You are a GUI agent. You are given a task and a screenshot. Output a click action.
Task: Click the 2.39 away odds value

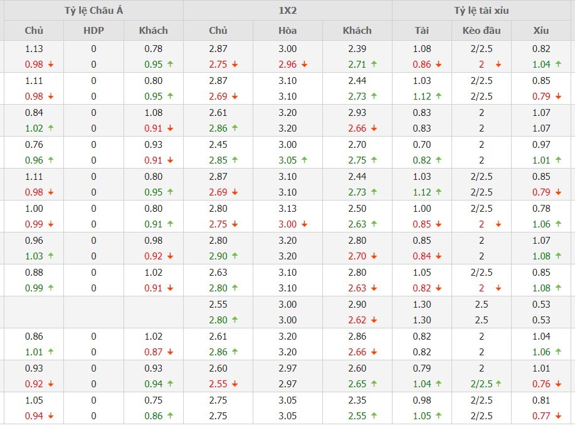(357, 48)
